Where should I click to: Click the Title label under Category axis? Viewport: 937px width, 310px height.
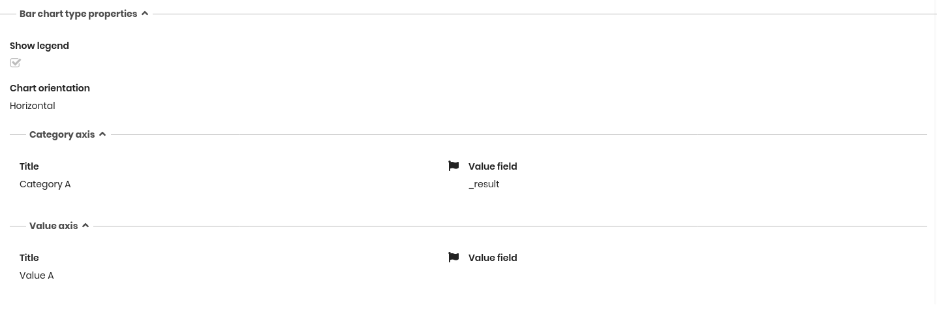click(29, 166)
